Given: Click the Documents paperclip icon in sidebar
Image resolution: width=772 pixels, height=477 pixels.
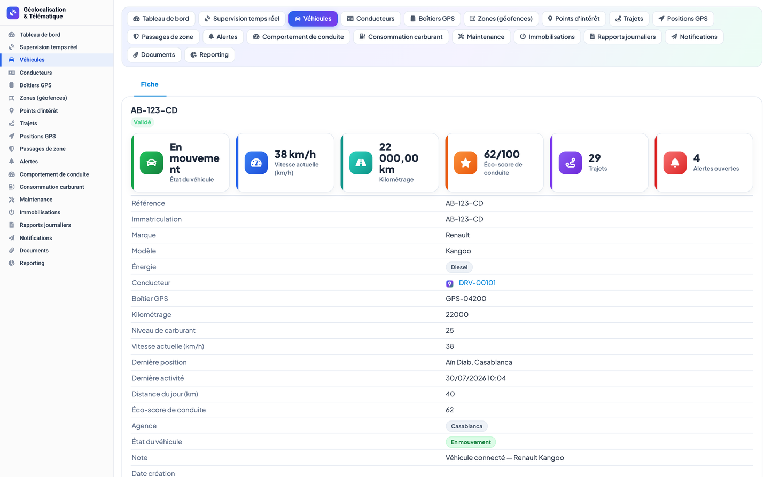Looking at the screenshot, I should 12,250.
